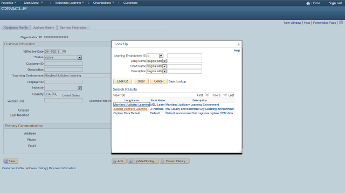Show previous results with left arrow
Image resolution: width=345 pixels, height=194 pixels.
(207, 95)
